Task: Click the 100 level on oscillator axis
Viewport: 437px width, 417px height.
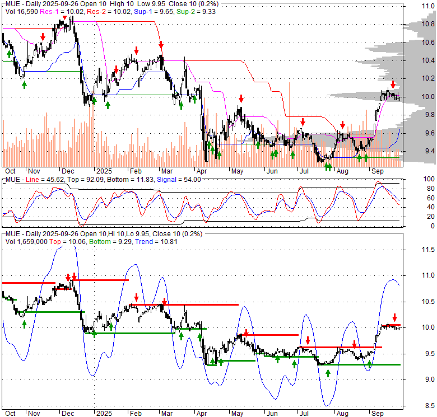Action: (429, 179)
